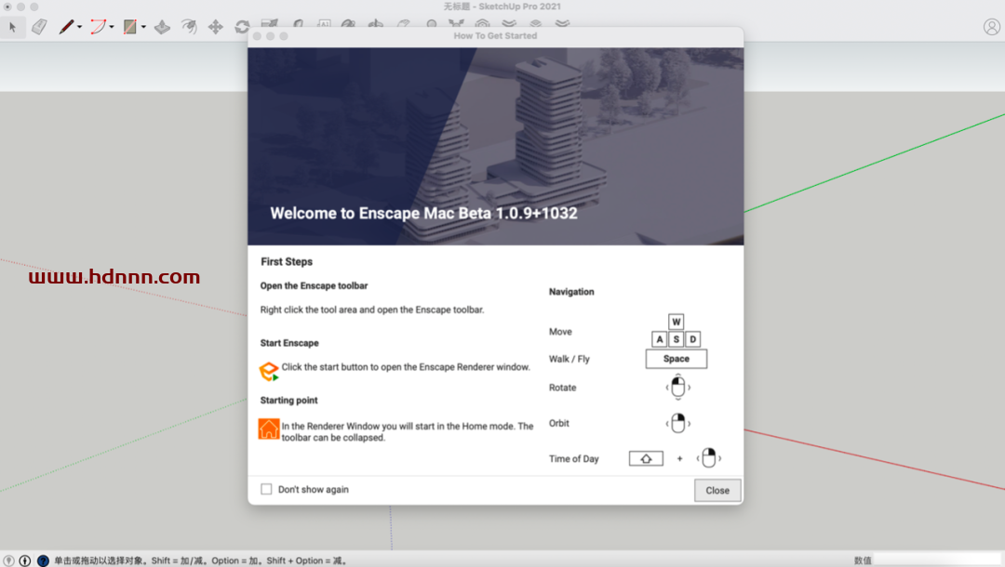This screenshot has height=567, width=1005.
Task: Click the 'Starting point' heading
Action: click(289, 400)
